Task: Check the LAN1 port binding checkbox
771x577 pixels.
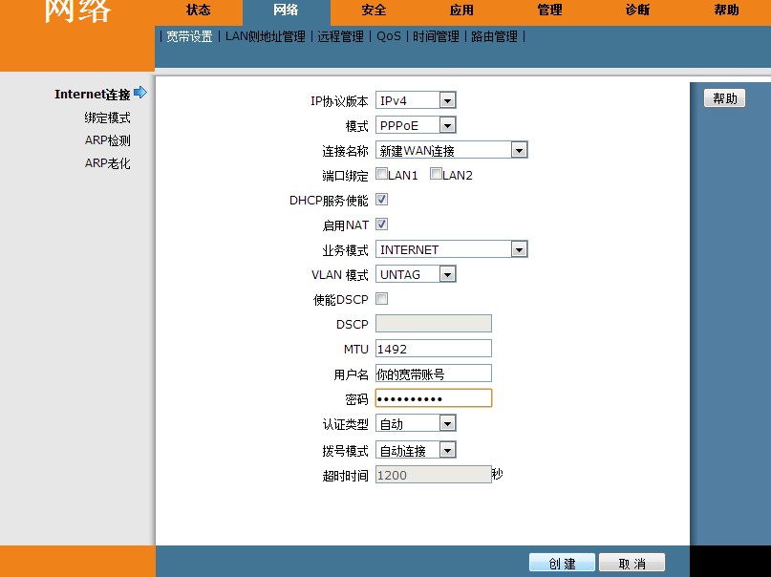Action: [x=382, y=175]
